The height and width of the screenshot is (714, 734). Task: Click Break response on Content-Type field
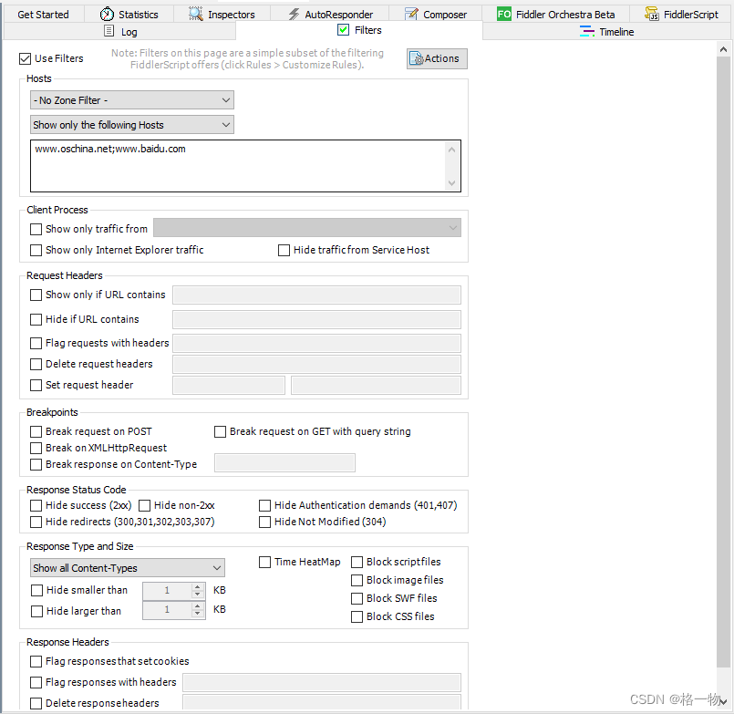pyautogui.click(x=284, y=462)
